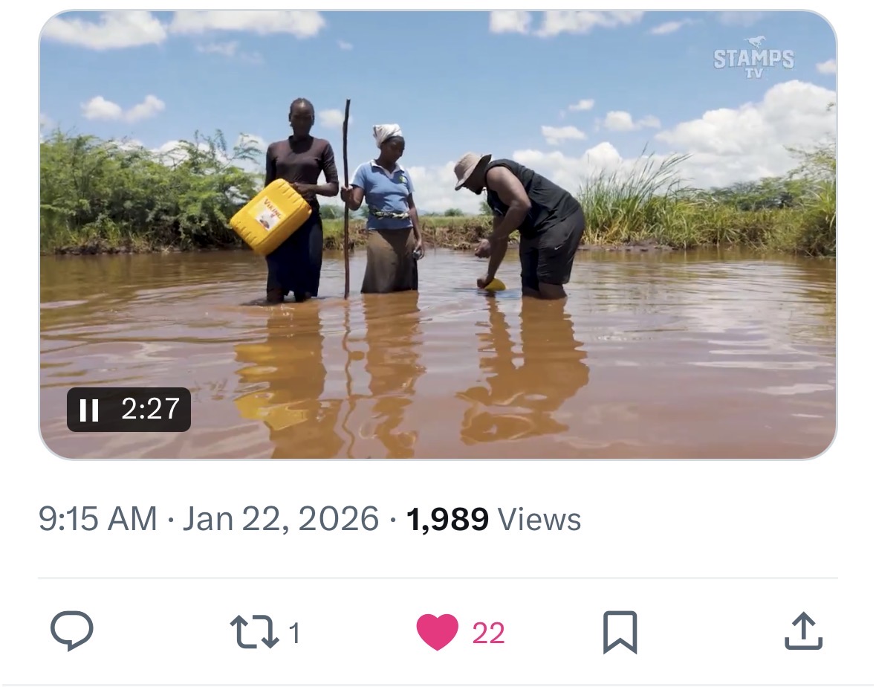
Task: Bookmark this post
Action: coord(620,633)
